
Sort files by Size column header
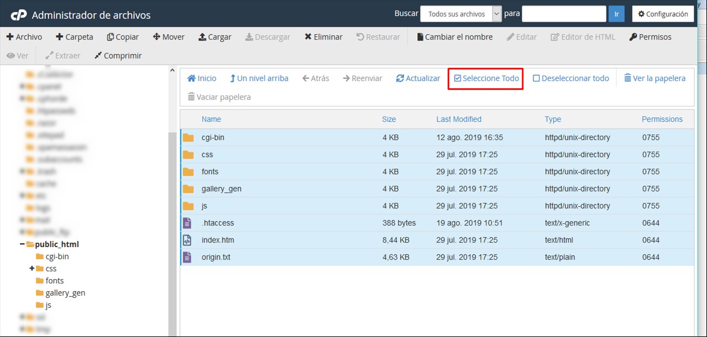coord(389,119)
